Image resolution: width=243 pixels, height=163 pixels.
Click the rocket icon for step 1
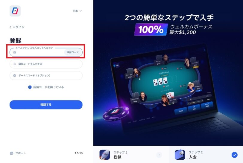[x=105, y=155]
